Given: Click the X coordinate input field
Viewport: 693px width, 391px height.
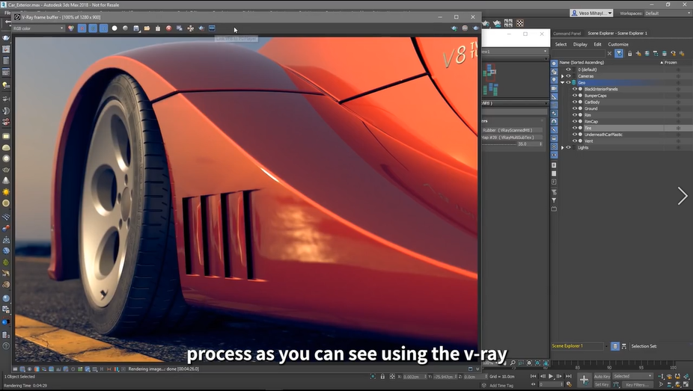Looking at the screenshot, I should (414, 377).
